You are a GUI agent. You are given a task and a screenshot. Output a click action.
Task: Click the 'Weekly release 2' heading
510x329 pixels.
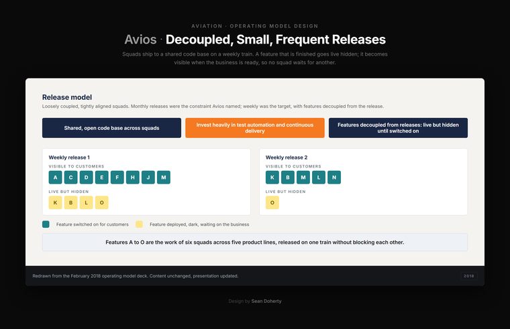point(287,157)
